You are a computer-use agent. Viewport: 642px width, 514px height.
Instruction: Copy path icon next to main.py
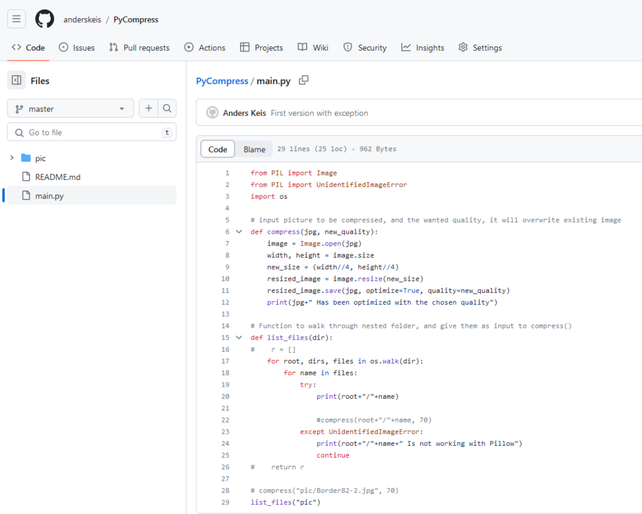coord(304,80)
